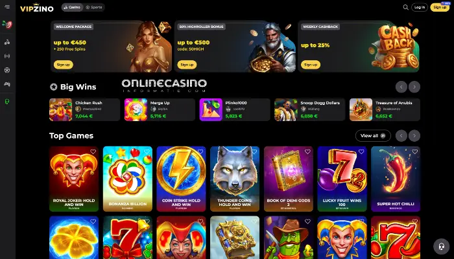Click the Log in button
This screenshot has height=259, width=454.
click(x=420, y=7)
